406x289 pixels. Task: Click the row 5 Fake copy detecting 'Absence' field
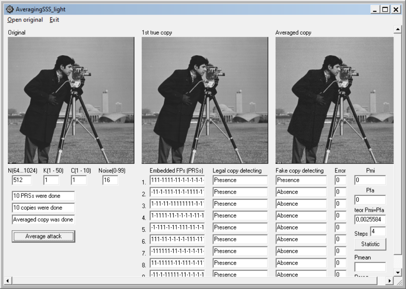(301, 227)
